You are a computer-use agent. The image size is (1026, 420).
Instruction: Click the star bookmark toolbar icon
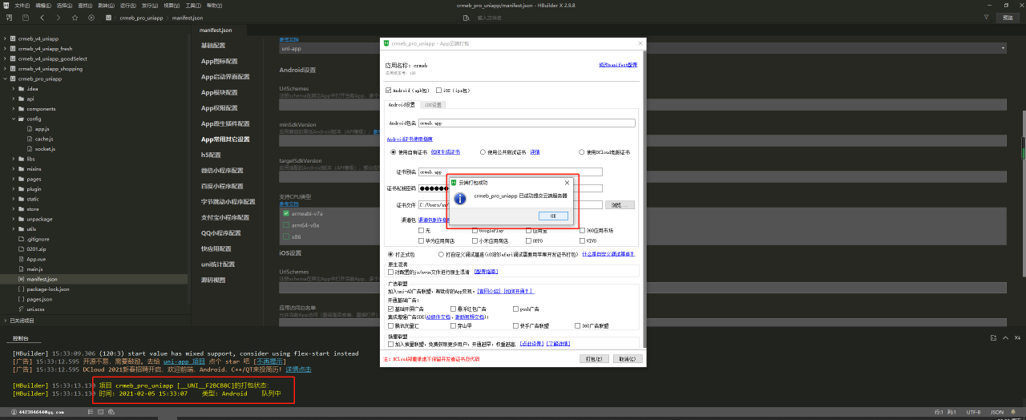(x=75, y=17)
